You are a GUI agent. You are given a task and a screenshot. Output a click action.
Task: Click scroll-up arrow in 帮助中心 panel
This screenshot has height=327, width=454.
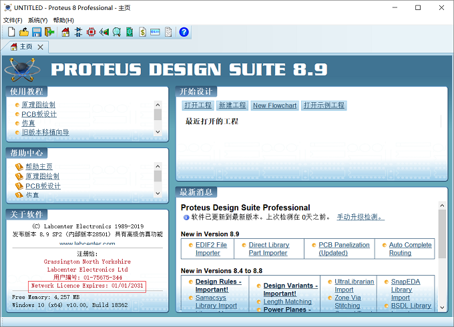[x=158, y=166]
